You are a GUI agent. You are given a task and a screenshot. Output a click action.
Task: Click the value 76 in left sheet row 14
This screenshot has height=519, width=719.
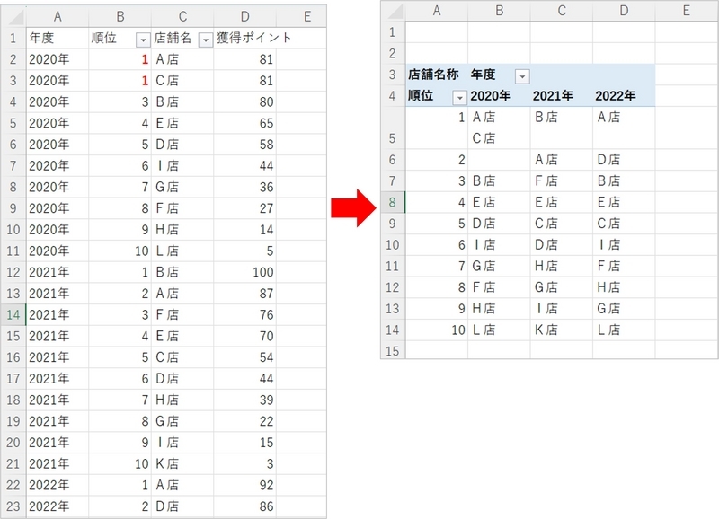(244, 314)
